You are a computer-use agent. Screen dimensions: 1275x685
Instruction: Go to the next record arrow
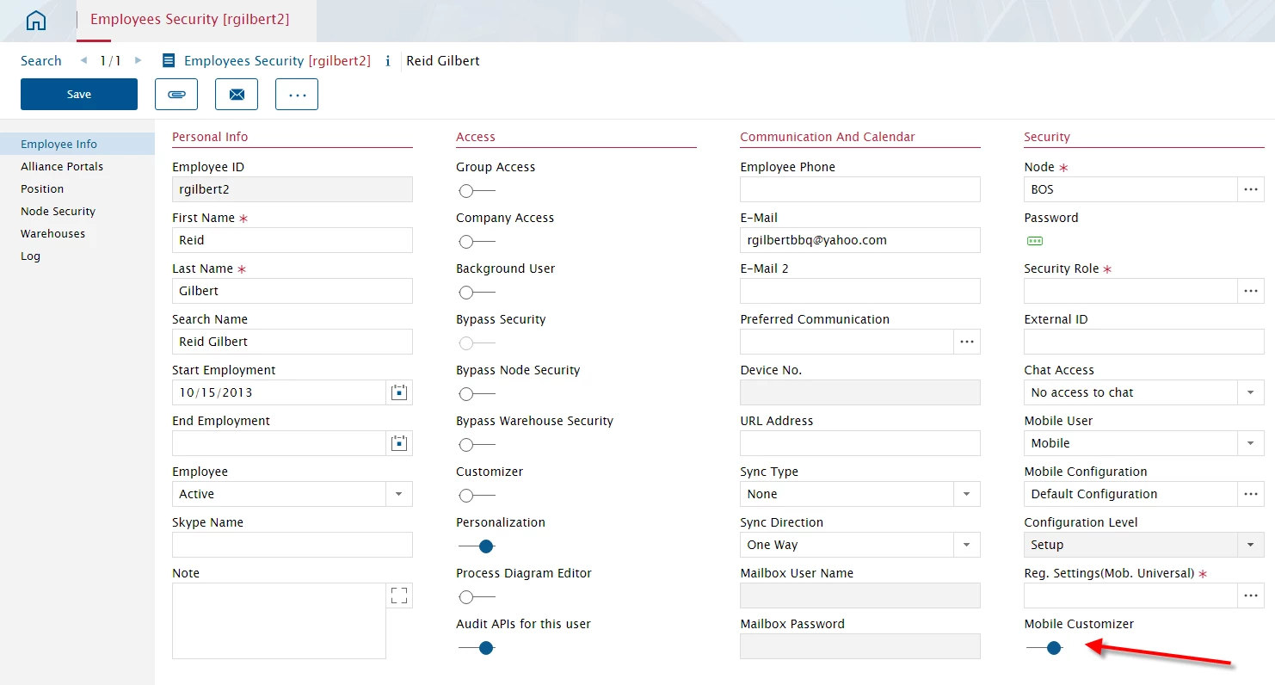[x=138, y=60]
